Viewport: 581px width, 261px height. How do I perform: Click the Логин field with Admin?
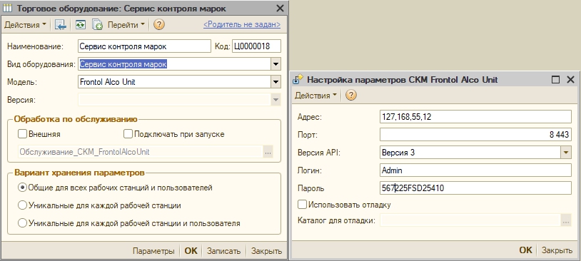pyautogui.click(x=475, y=170)
